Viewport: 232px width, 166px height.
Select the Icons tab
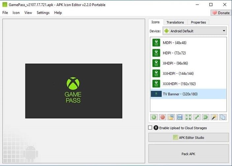tap(156, 22)
